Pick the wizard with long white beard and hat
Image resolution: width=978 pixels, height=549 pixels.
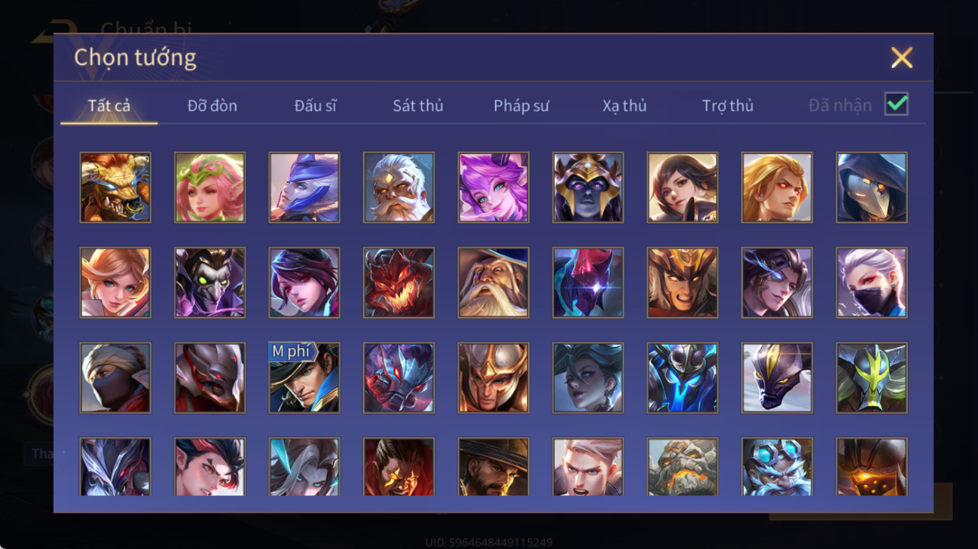pyautogui.click(x=493, y=282)
